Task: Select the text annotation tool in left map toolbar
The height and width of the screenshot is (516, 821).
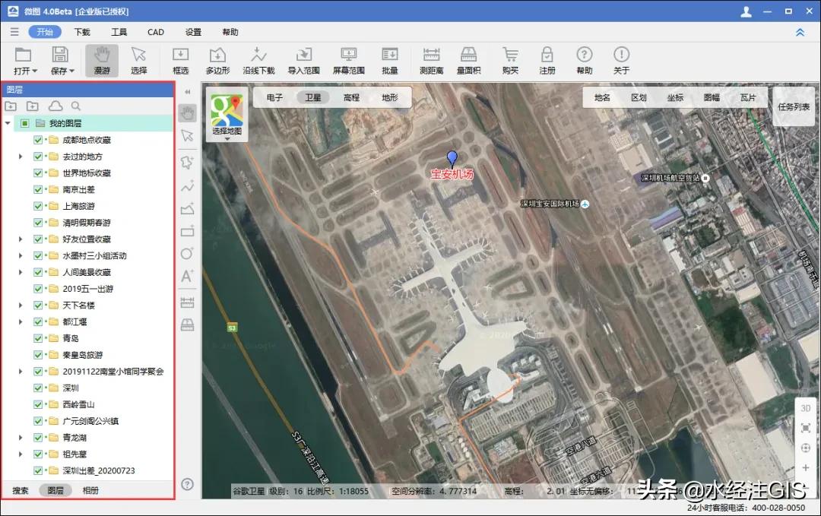Action: pos(187,277)
